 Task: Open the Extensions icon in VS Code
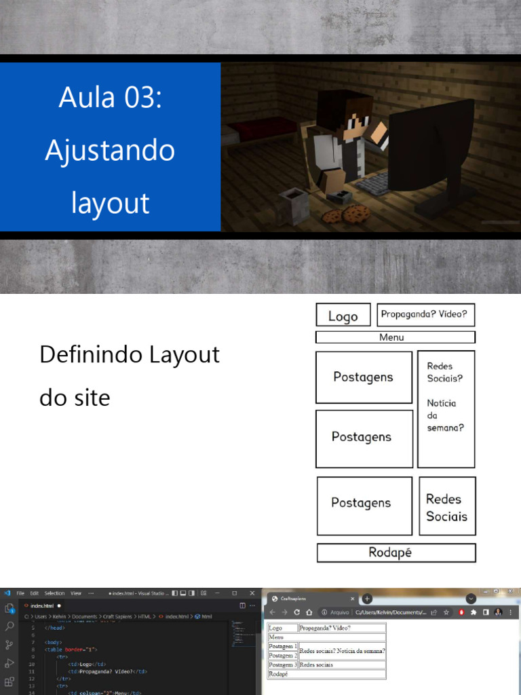click(9, 681)
